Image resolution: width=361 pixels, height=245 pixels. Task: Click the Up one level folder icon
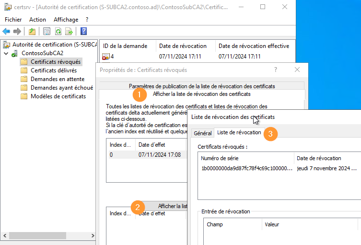[x=32, y=31]
